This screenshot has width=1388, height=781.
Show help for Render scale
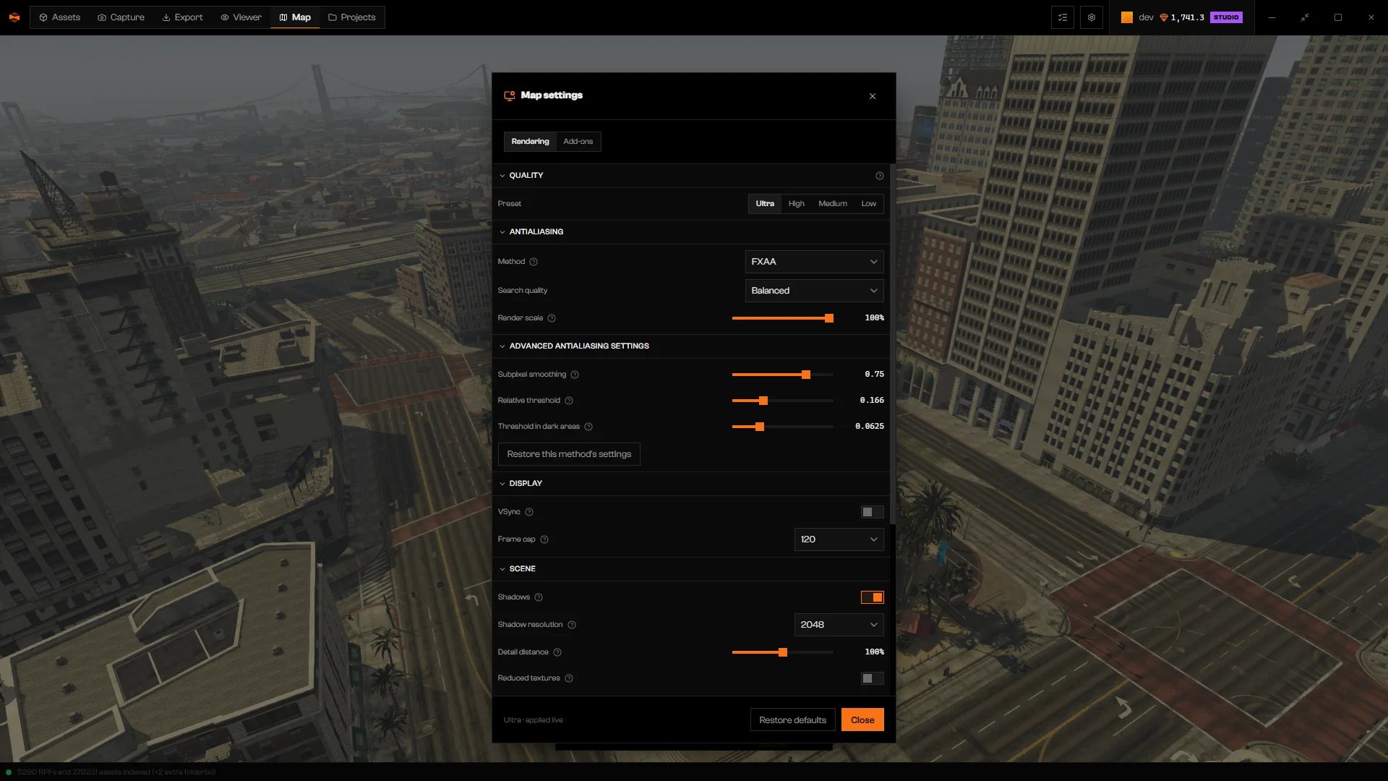552,318
